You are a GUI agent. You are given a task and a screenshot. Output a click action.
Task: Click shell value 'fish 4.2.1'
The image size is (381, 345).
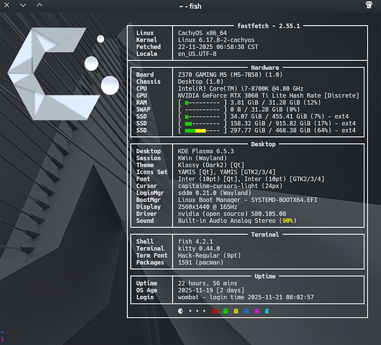pyautogui.click(x=195, y=242)
